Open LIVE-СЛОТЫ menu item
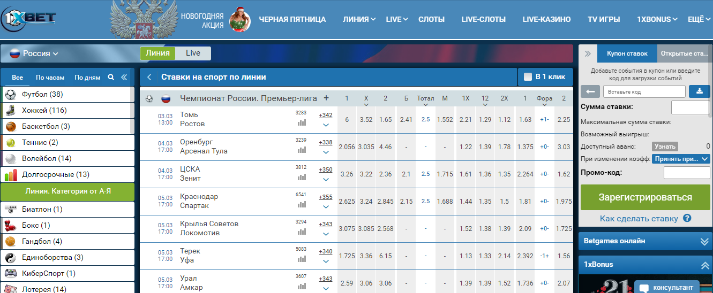Viewport: 713px width, 293px height. tap(484, 19)
